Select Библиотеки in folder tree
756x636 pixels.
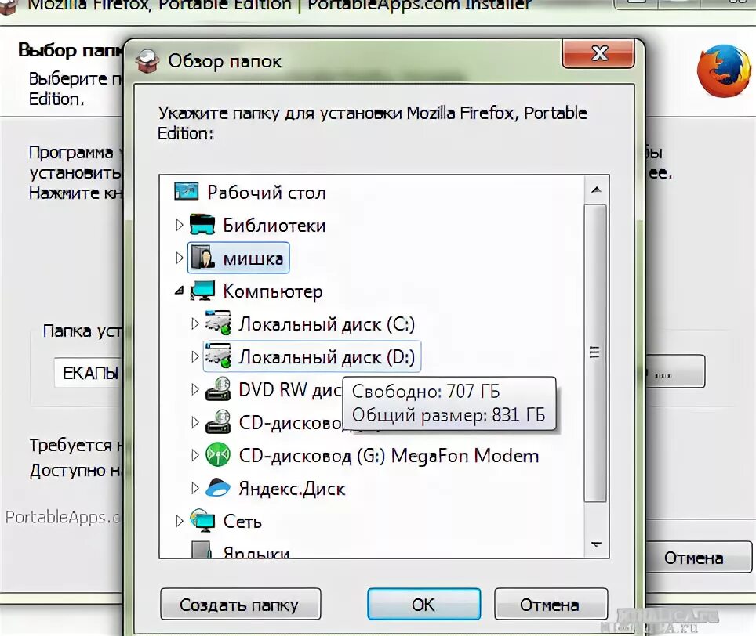point(274,226)
